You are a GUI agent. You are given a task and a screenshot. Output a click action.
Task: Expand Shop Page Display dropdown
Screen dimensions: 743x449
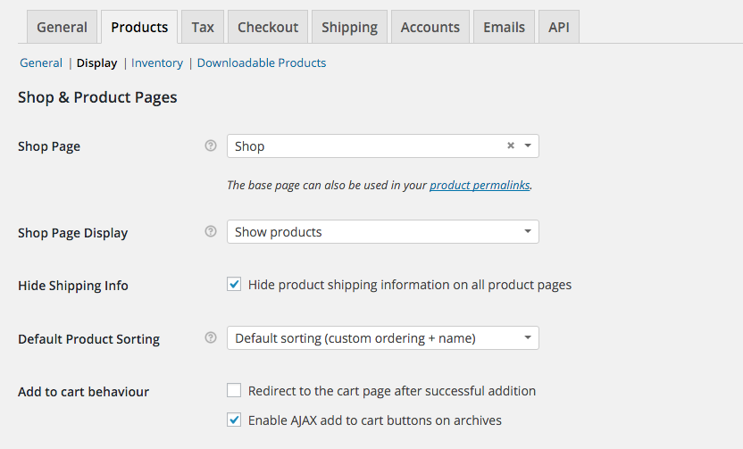382,232
